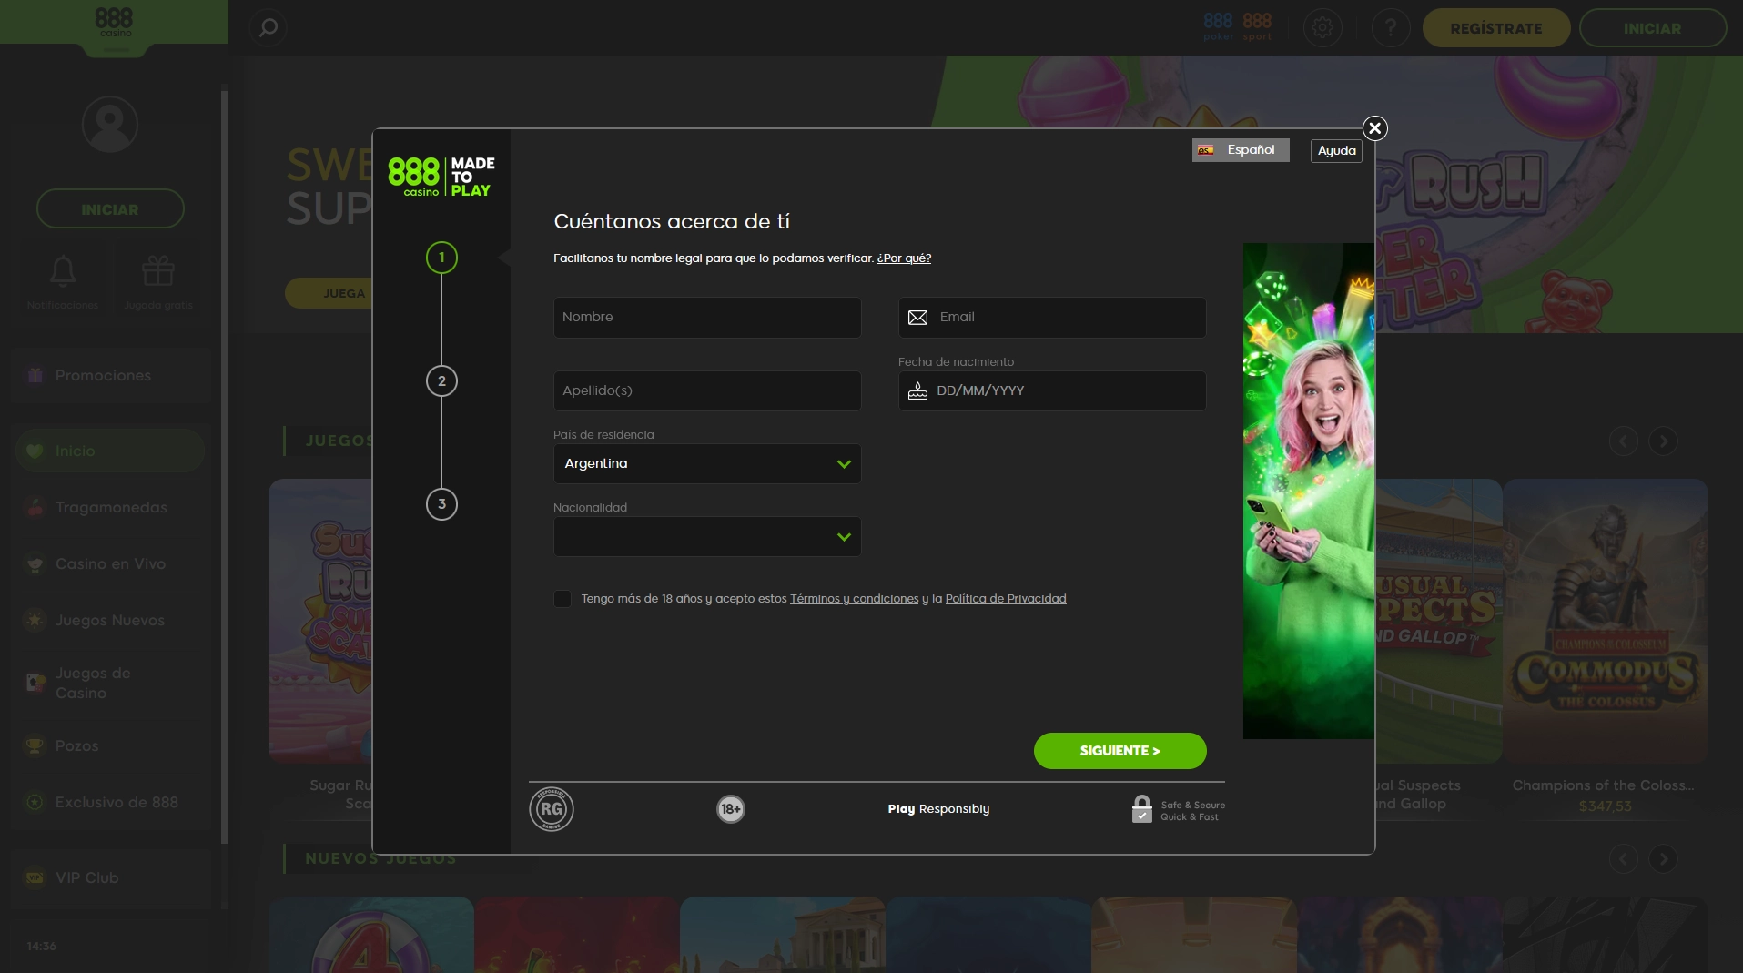Viewport: 1743px width, 973px height.
Task: Click the 18+ age restriction icon
Action: click(x=731, y=809)
